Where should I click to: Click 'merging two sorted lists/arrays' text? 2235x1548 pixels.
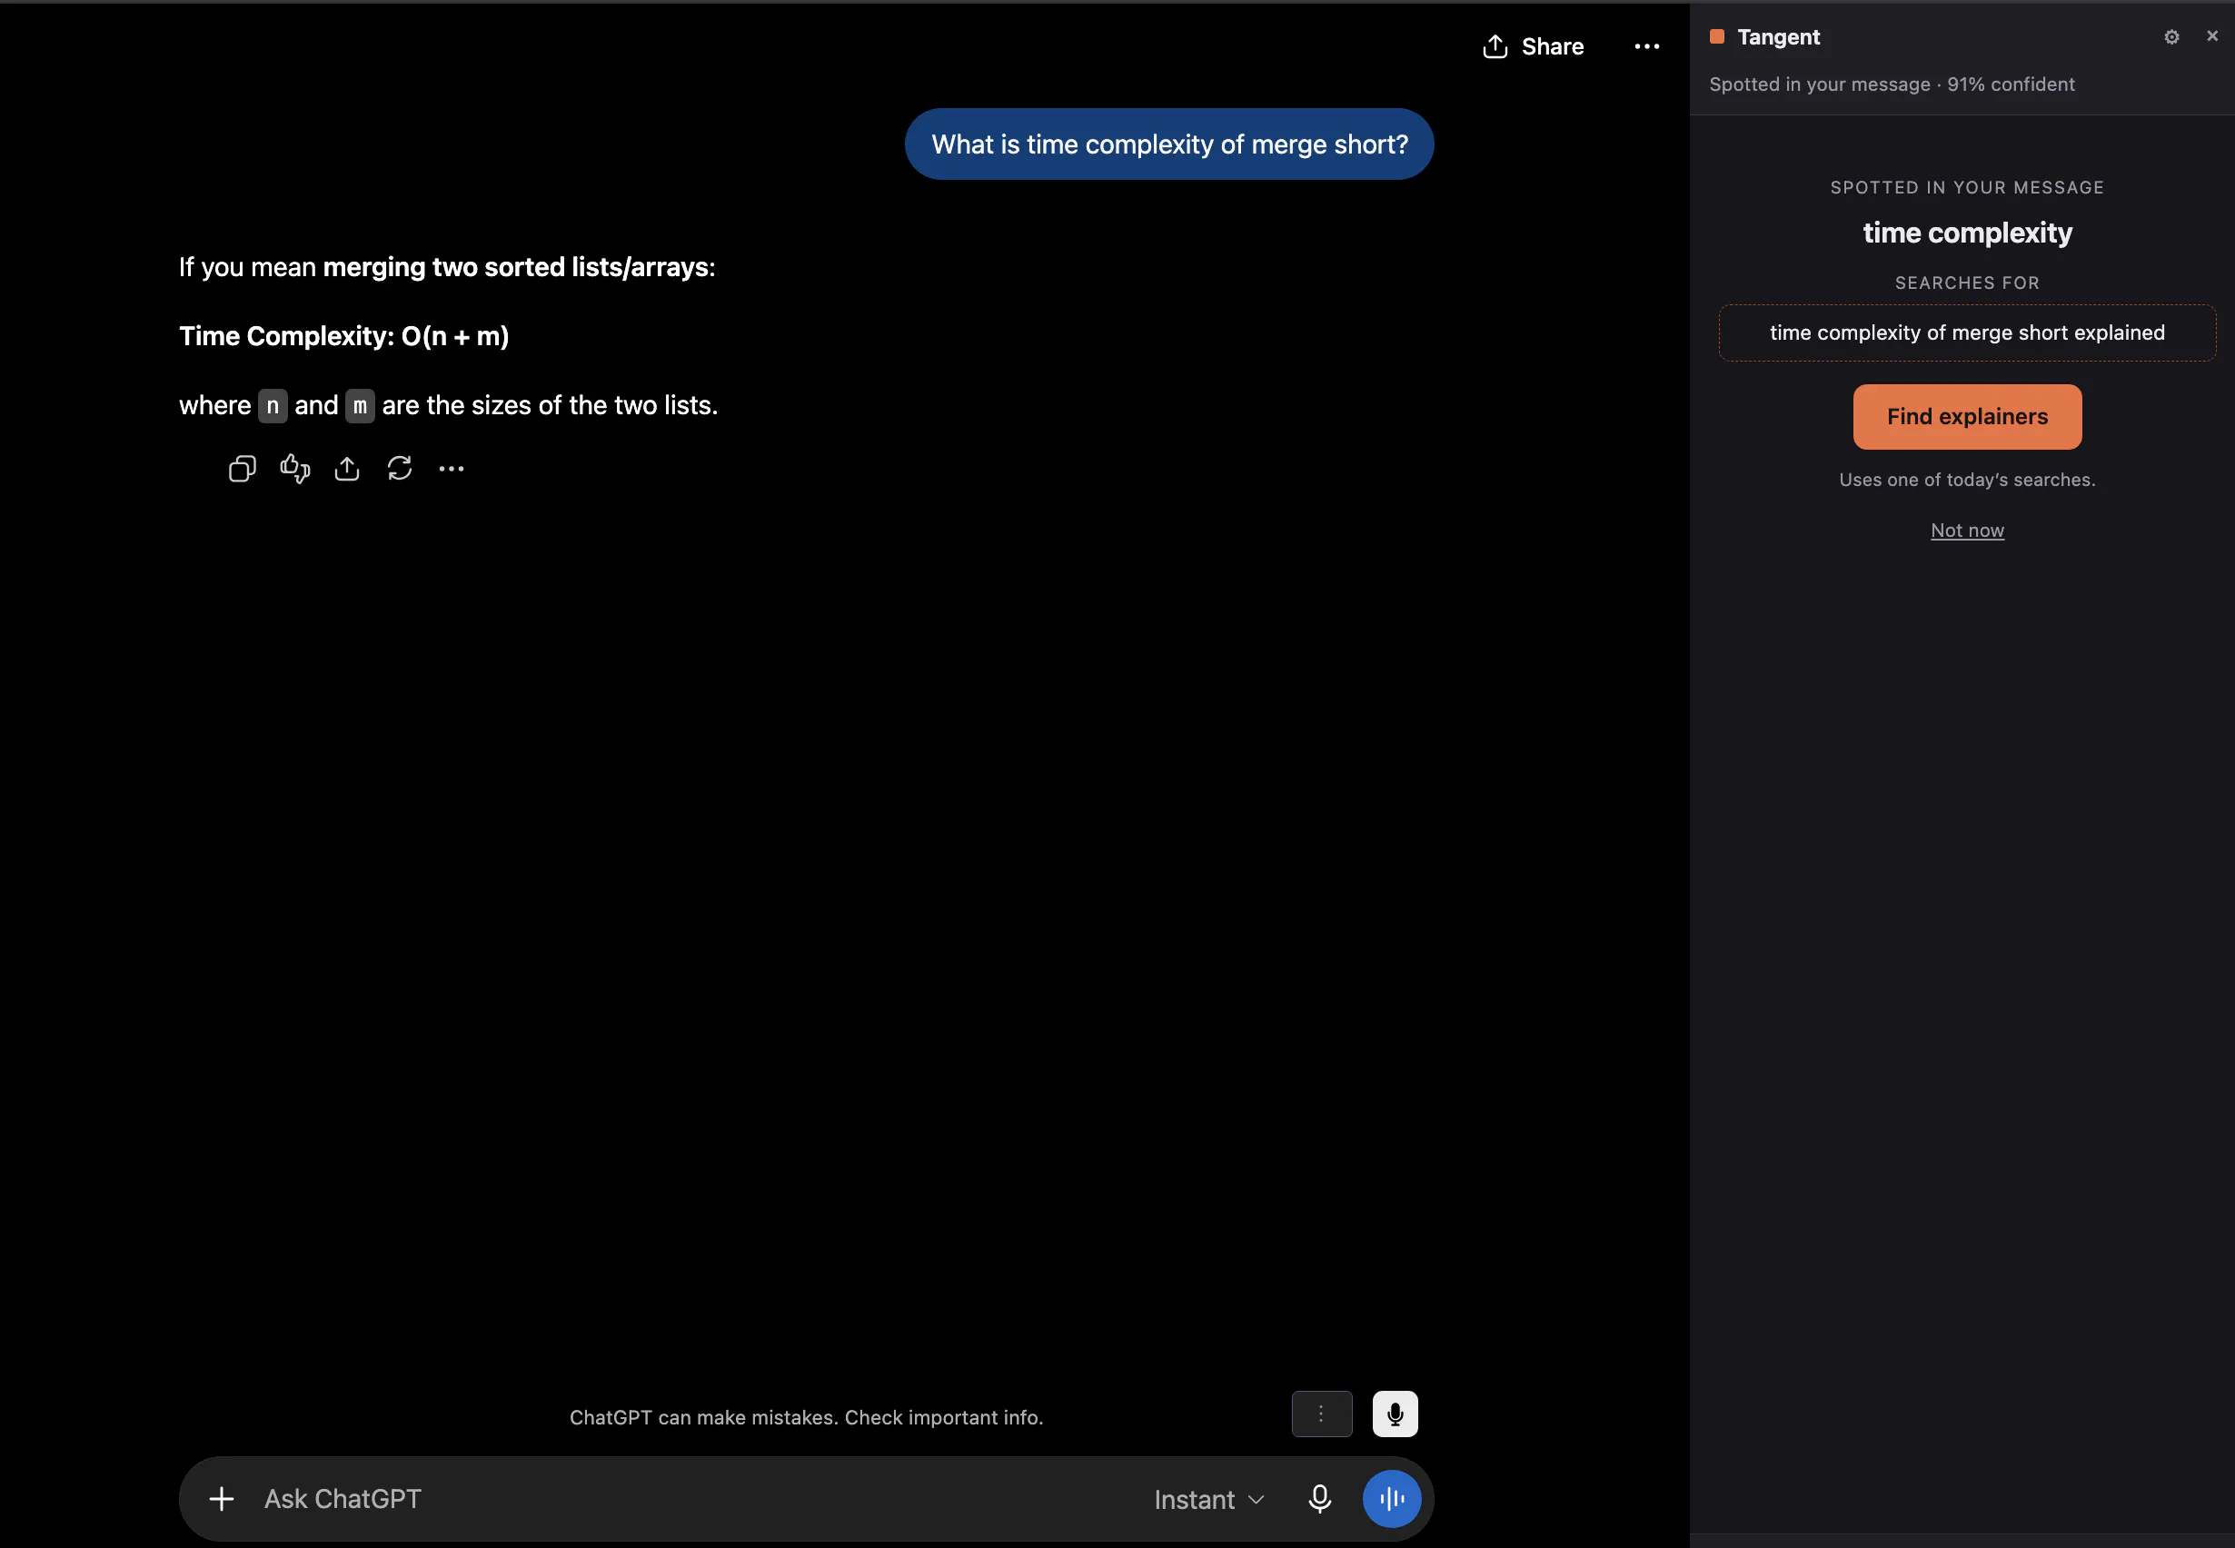click(x=515, y=268)
